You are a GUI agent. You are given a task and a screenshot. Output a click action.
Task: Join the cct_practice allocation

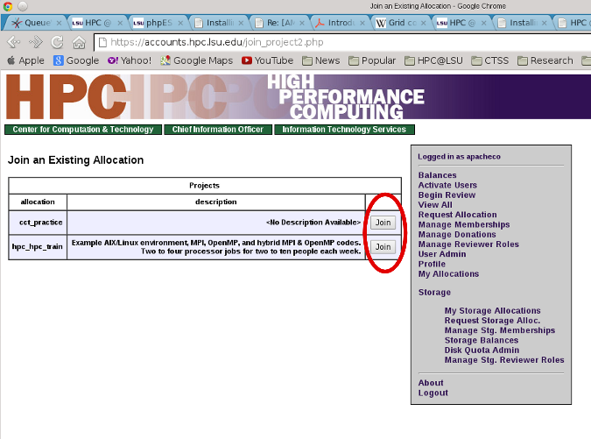(383, 223)
